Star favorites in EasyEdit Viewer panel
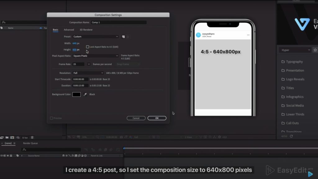Image resolution: width=318 pixels, height=179 pixels. [x=315, y=50]
